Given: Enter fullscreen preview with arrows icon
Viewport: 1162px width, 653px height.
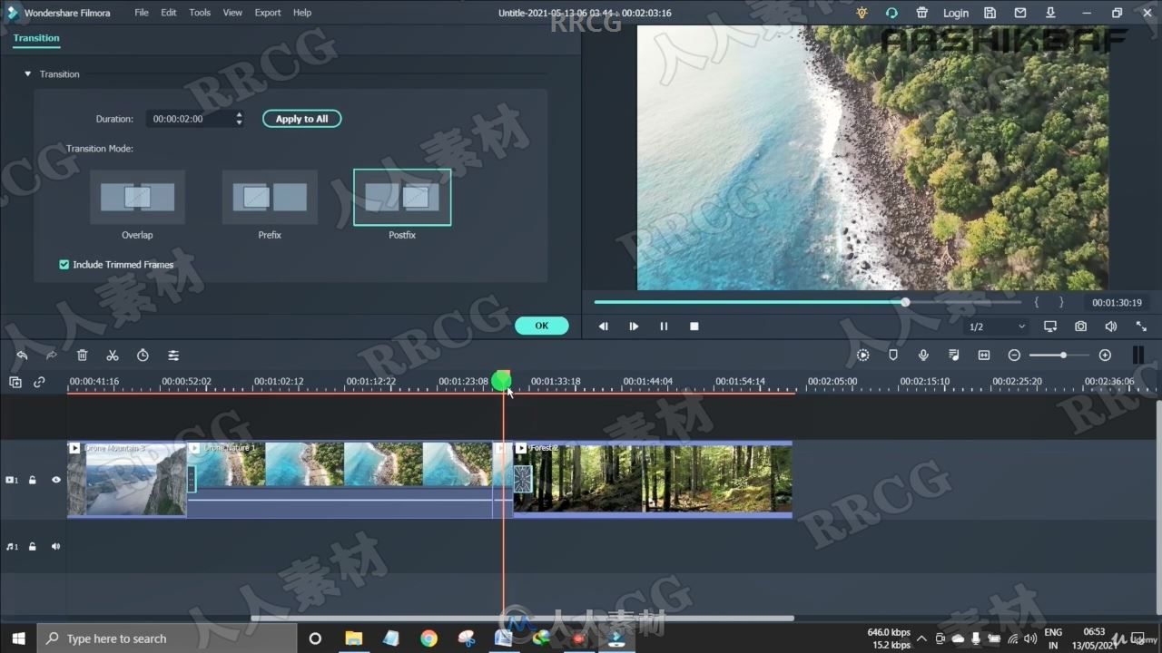Looking at the screenshot, I should [1141, 326].
